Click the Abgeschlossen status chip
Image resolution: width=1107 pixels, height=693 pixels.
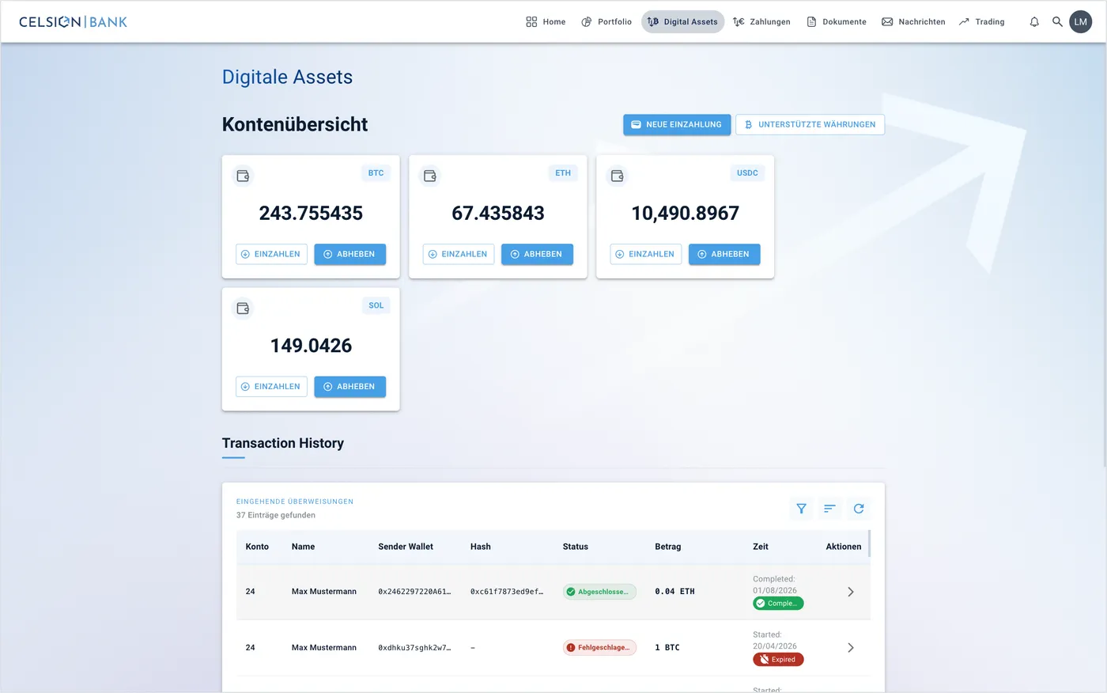(599, 592)
